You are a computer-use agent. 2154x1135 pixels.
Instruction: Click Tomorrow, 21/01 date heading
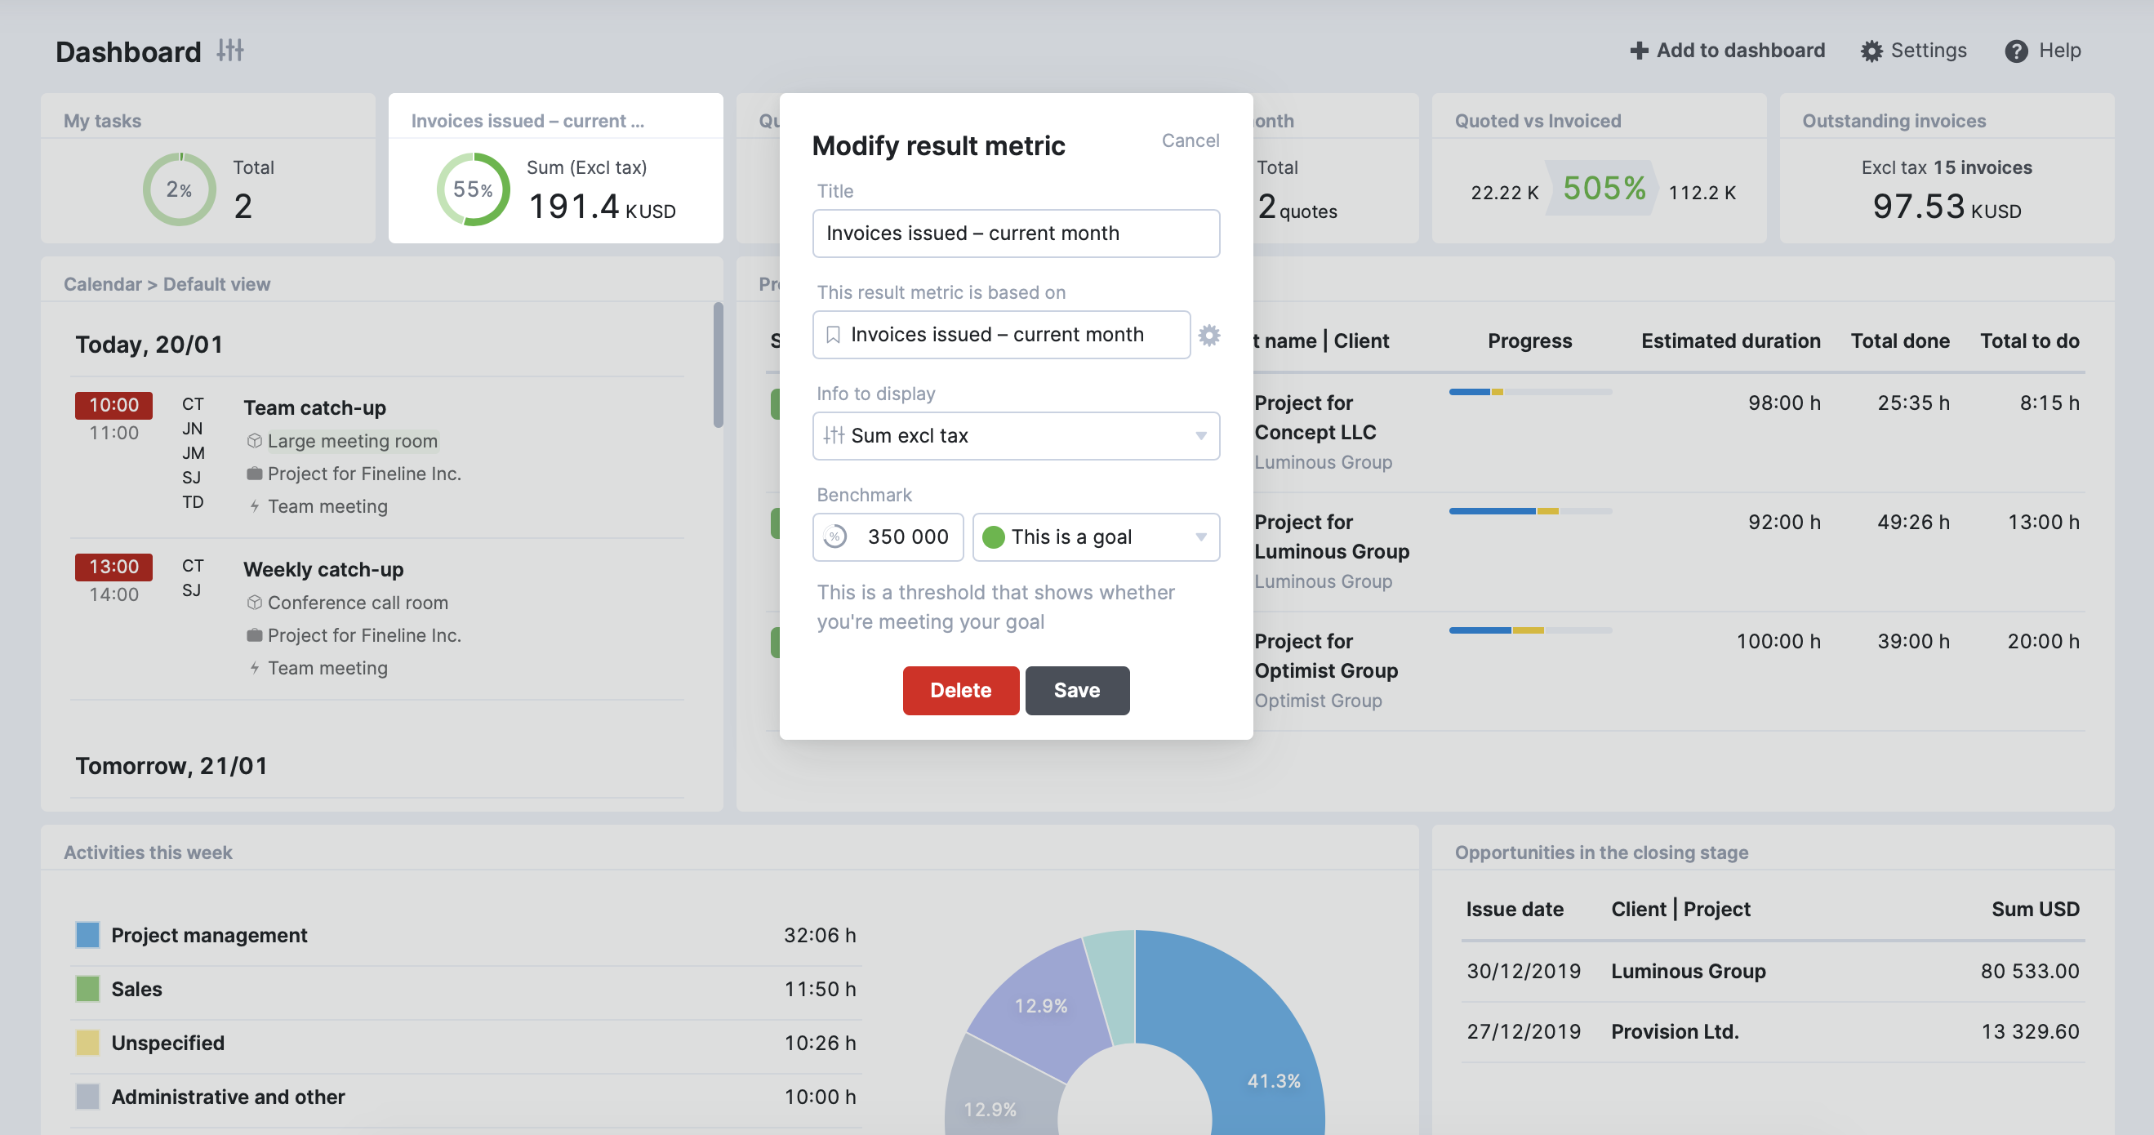click(x=171, y=766)
